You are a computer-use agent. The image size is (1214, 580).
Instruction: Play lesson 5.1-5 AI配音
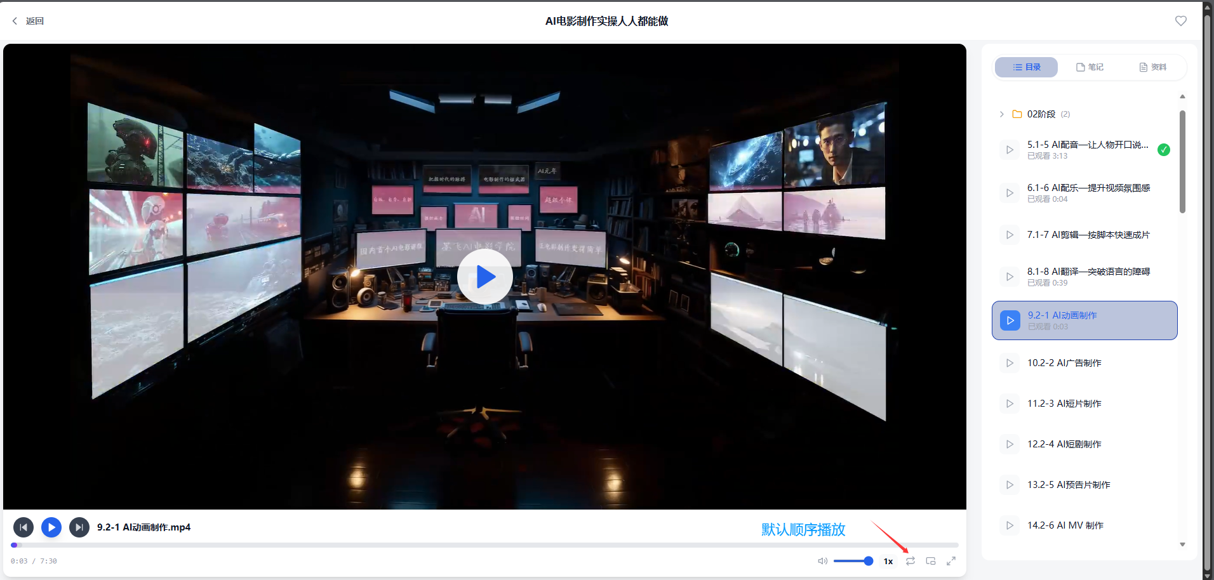click(x=1010, y=150)
